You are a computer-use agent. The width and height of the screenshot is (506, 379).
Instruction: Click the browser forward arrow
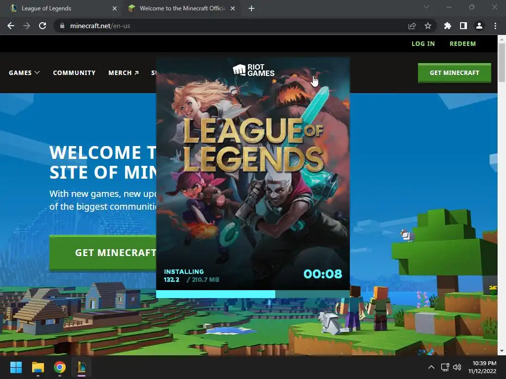click(x=27, y=26)
